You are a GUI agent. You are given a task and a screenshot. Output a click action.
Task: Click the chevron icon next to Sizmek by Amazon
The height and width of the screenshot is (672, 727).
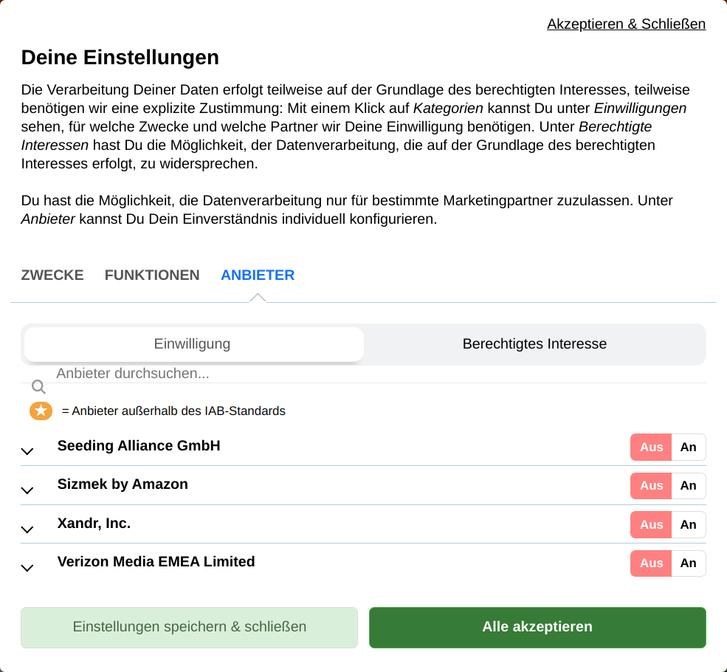[x=27, y=490]
